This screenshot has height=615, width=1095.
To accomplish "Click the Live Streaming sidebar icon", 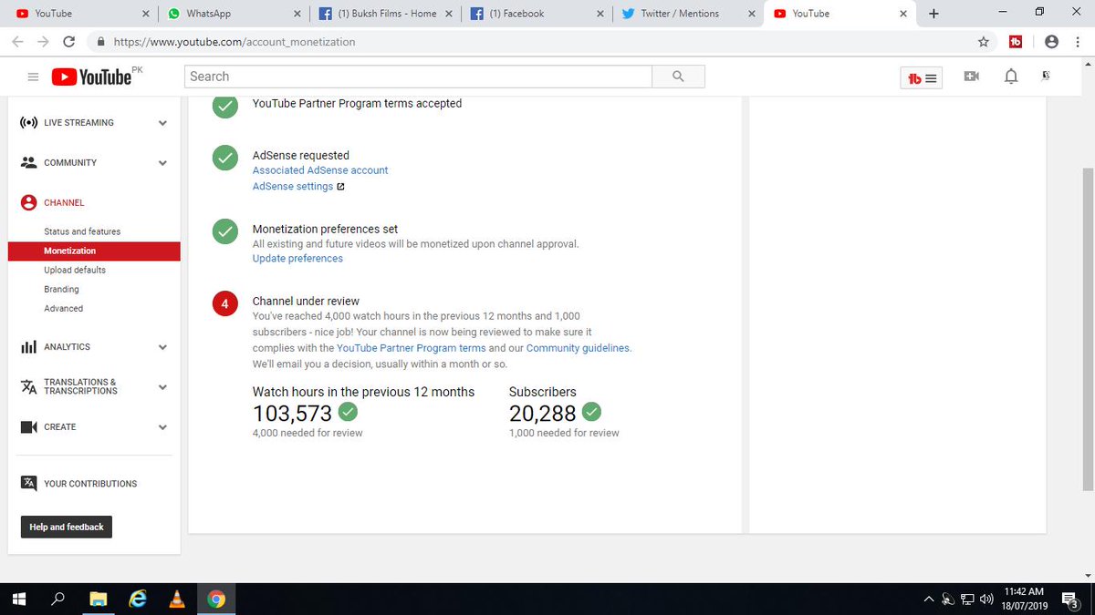I will pyautogui.click(x=28, y=122).
